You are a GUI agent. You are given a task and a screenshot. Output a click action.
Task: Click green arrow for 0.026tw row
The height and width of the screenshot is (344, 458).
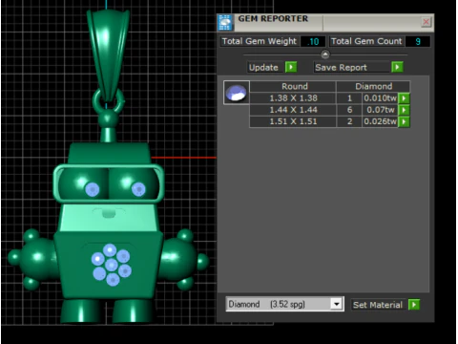click(x=404, y=121)
